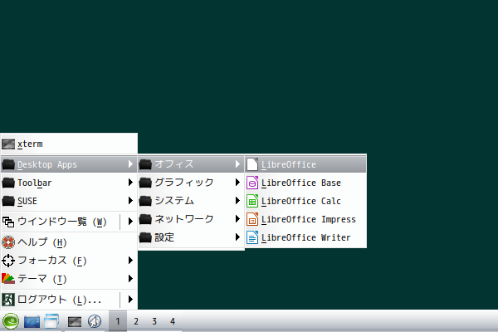Click the purple LibreOffice Base icon
The image size is (498, 332).
252,183
